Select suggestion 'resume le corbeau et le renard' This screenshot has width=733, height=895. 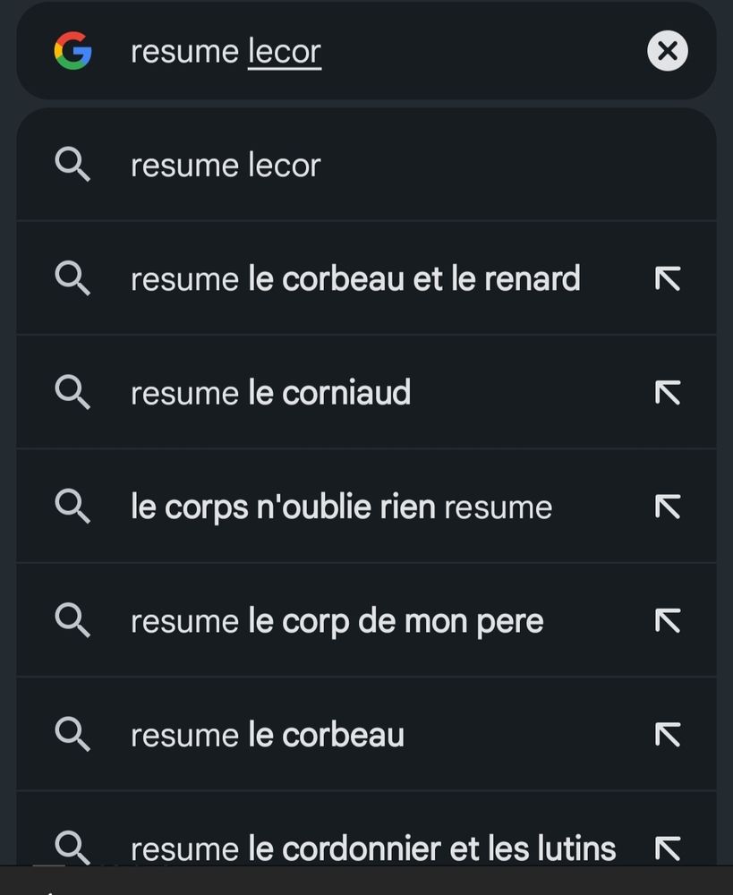367,278
